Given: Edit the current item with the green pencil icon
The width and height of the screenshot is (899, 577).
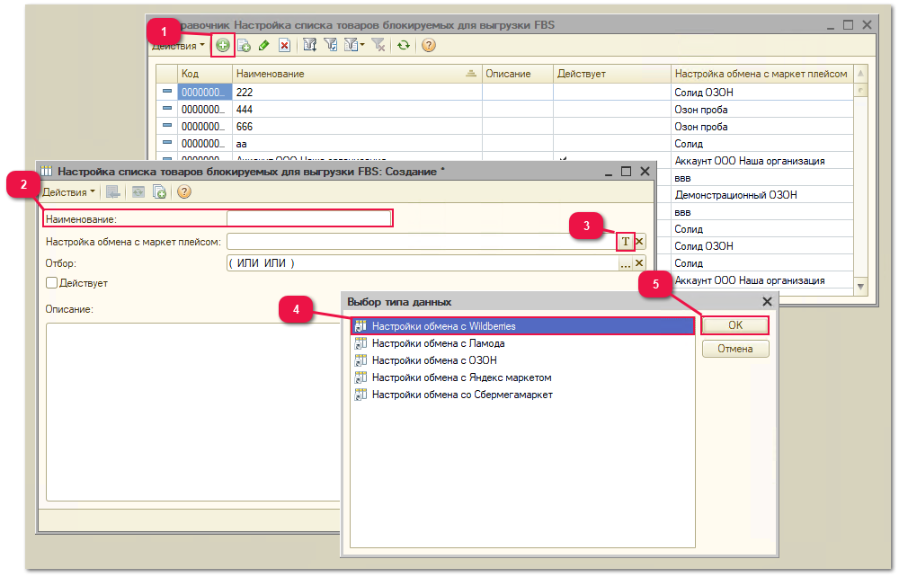Looking at the screenshot, I should click(x=263, y=45).
